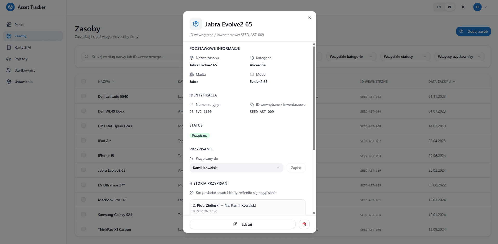Viewport: 498px width, 244px height.
Task: Click the 01.11.2023 purchase date cell
Action: tap(437, 96)
